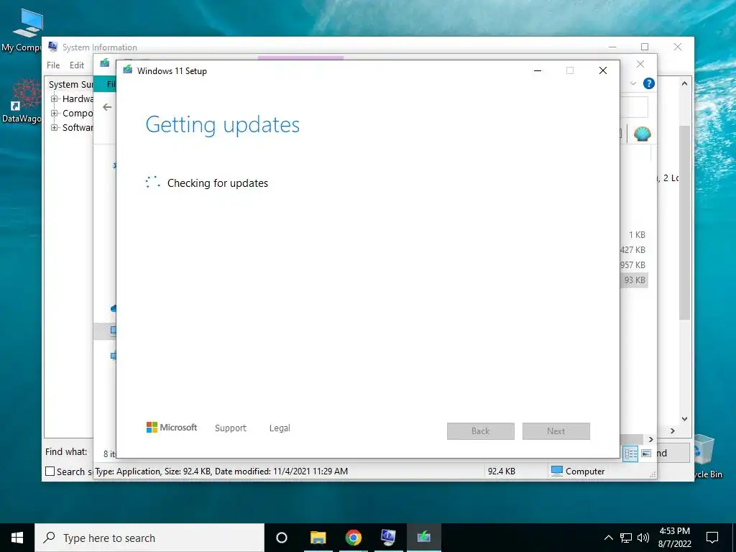Switch File Explorer to details view

coord(631,454)
